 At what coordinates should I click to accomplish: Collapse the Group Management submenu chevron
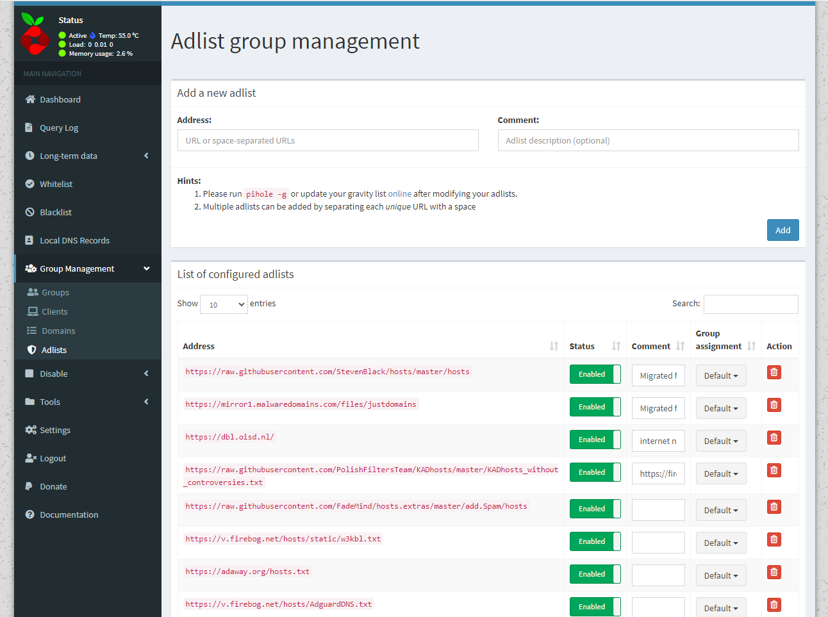click(x=146, y=268)
